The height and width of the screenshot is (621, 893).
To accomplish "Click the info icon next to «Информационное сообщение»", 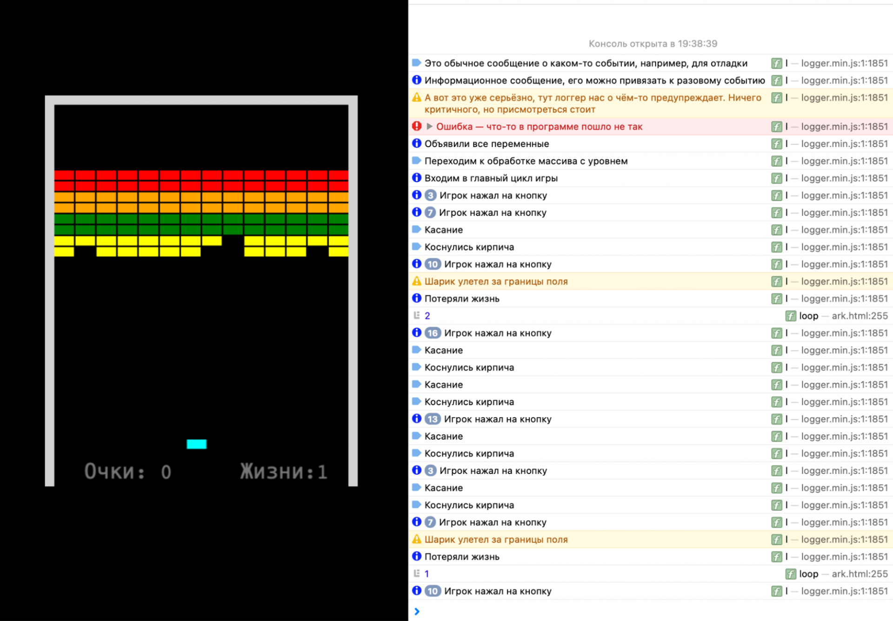I will [417, 80].
